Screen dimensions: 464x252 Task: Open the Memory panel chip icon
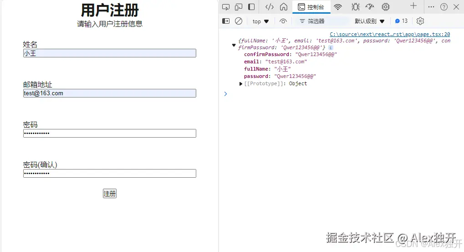tap(386, 7)
